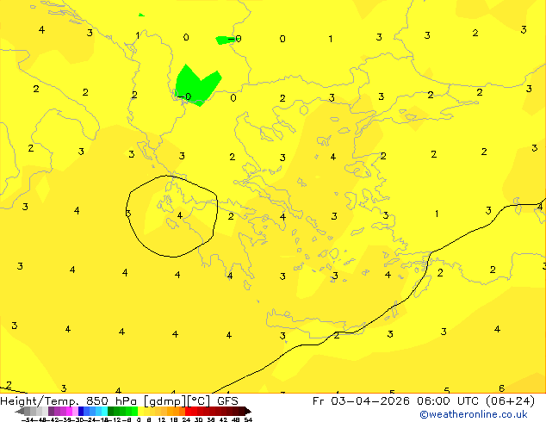
Task: Click the large green sub-zero temperature patch
Action: (x=195, y=85)
